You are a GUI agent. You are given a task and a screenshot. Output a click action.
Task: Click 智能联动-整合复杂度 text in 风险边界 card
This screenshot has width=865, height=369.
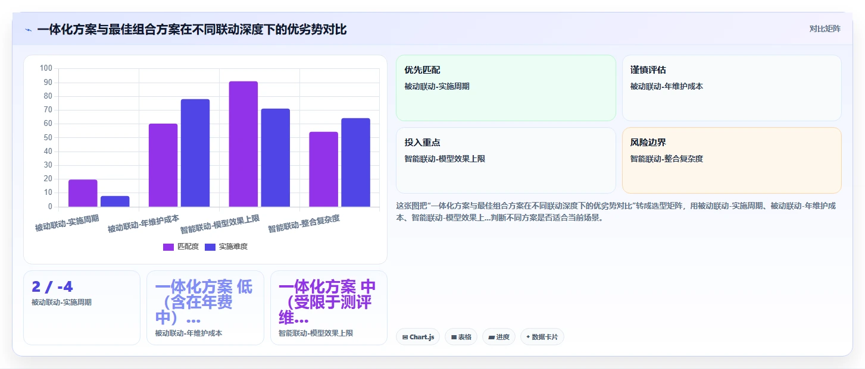667,159
